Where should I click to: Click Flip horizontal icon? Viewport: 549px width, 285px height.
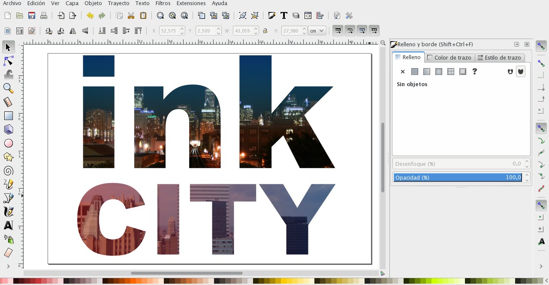(x=72, y=31)
